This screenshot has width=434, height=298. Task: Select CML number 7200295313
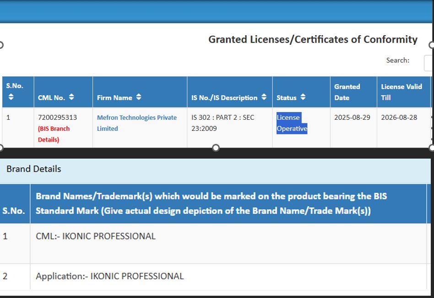(57, 117)
